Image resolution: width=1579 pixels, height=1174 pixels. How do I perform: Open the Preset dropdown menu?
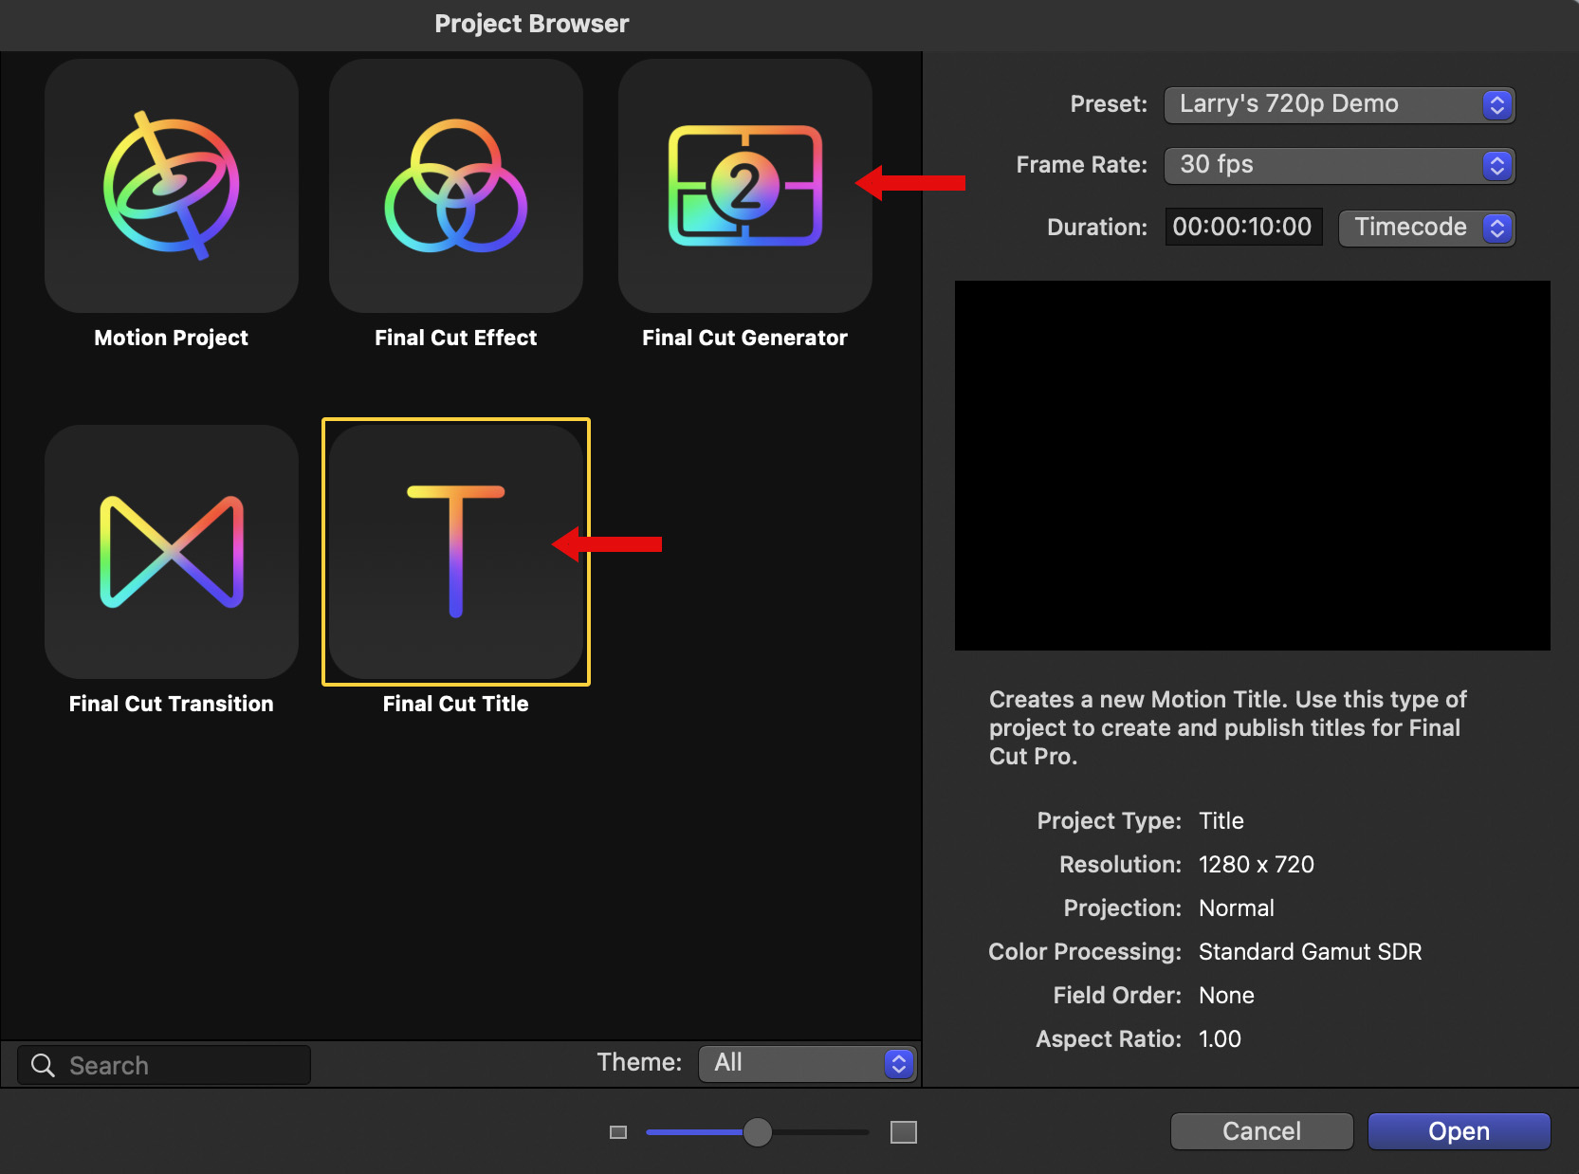(x=1338, y=104)
